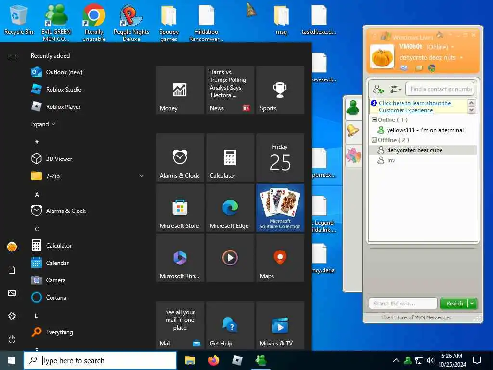Click the green Search button in Messenger
This screenshot has height=370, width=493.
[x=454, y=304]
